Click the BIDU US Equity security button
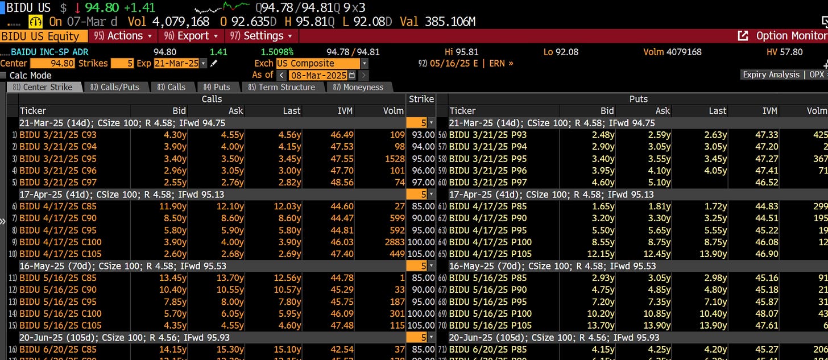The image size is (828, 360). pos(44,36)
